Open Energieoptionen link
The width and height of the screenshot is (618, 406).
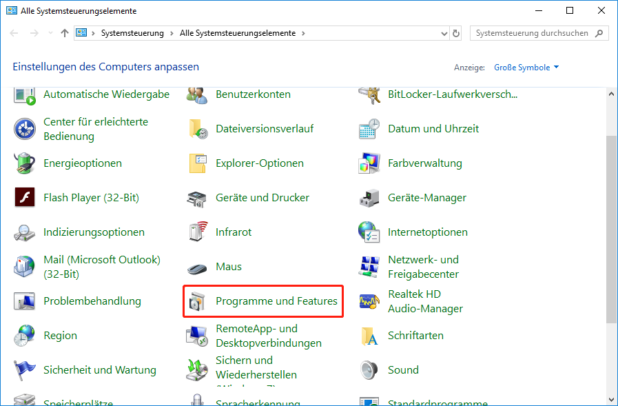point(83,163)
